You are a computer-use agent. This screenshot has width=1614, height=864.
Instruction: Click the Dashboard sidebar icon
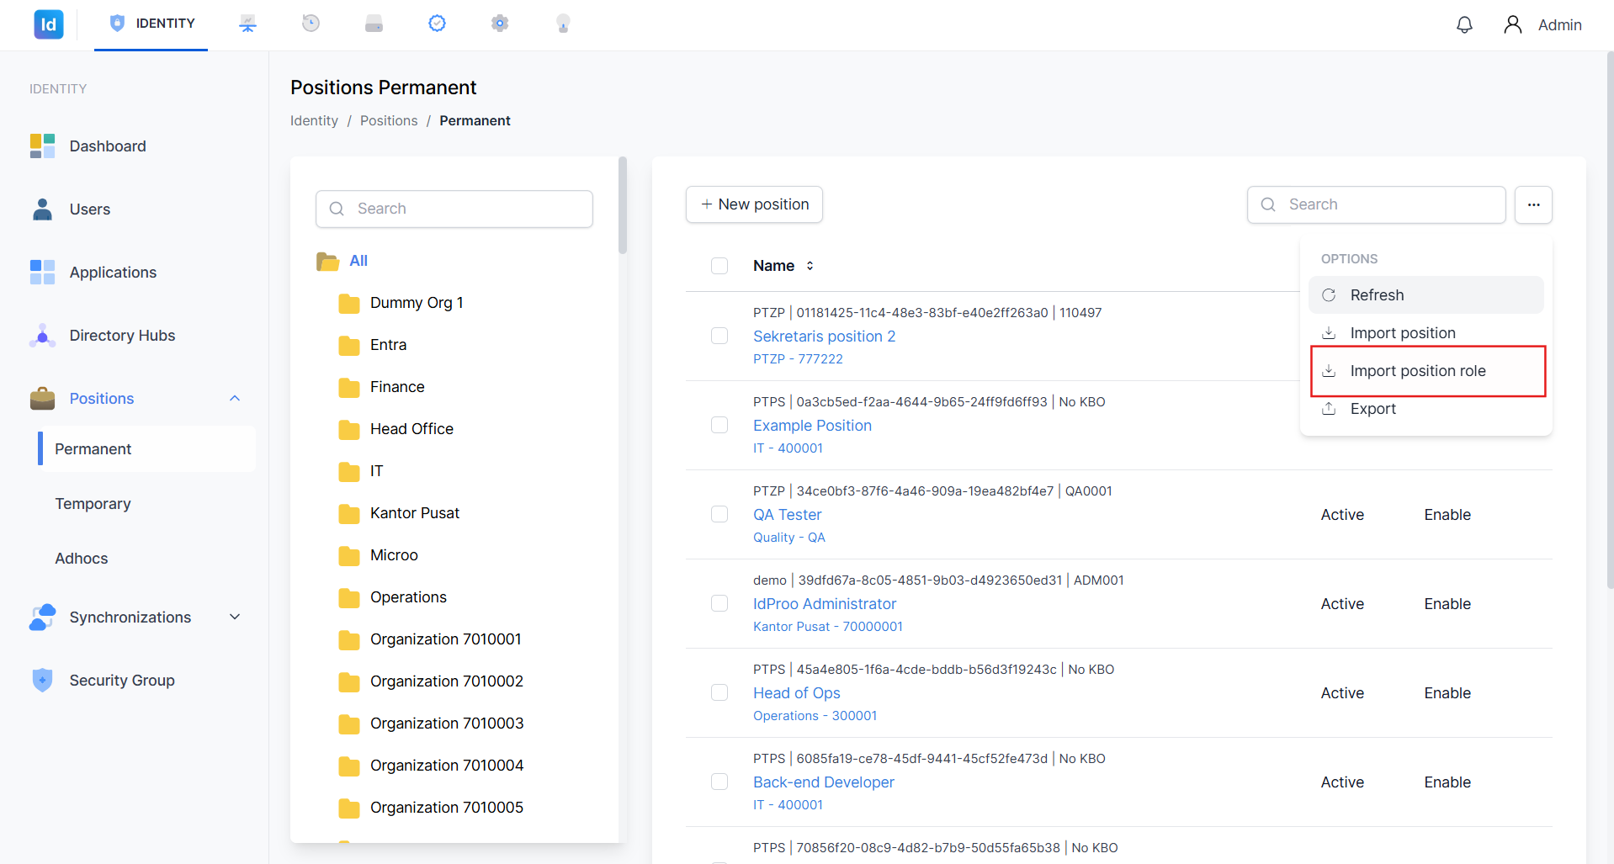coord(42,146)
